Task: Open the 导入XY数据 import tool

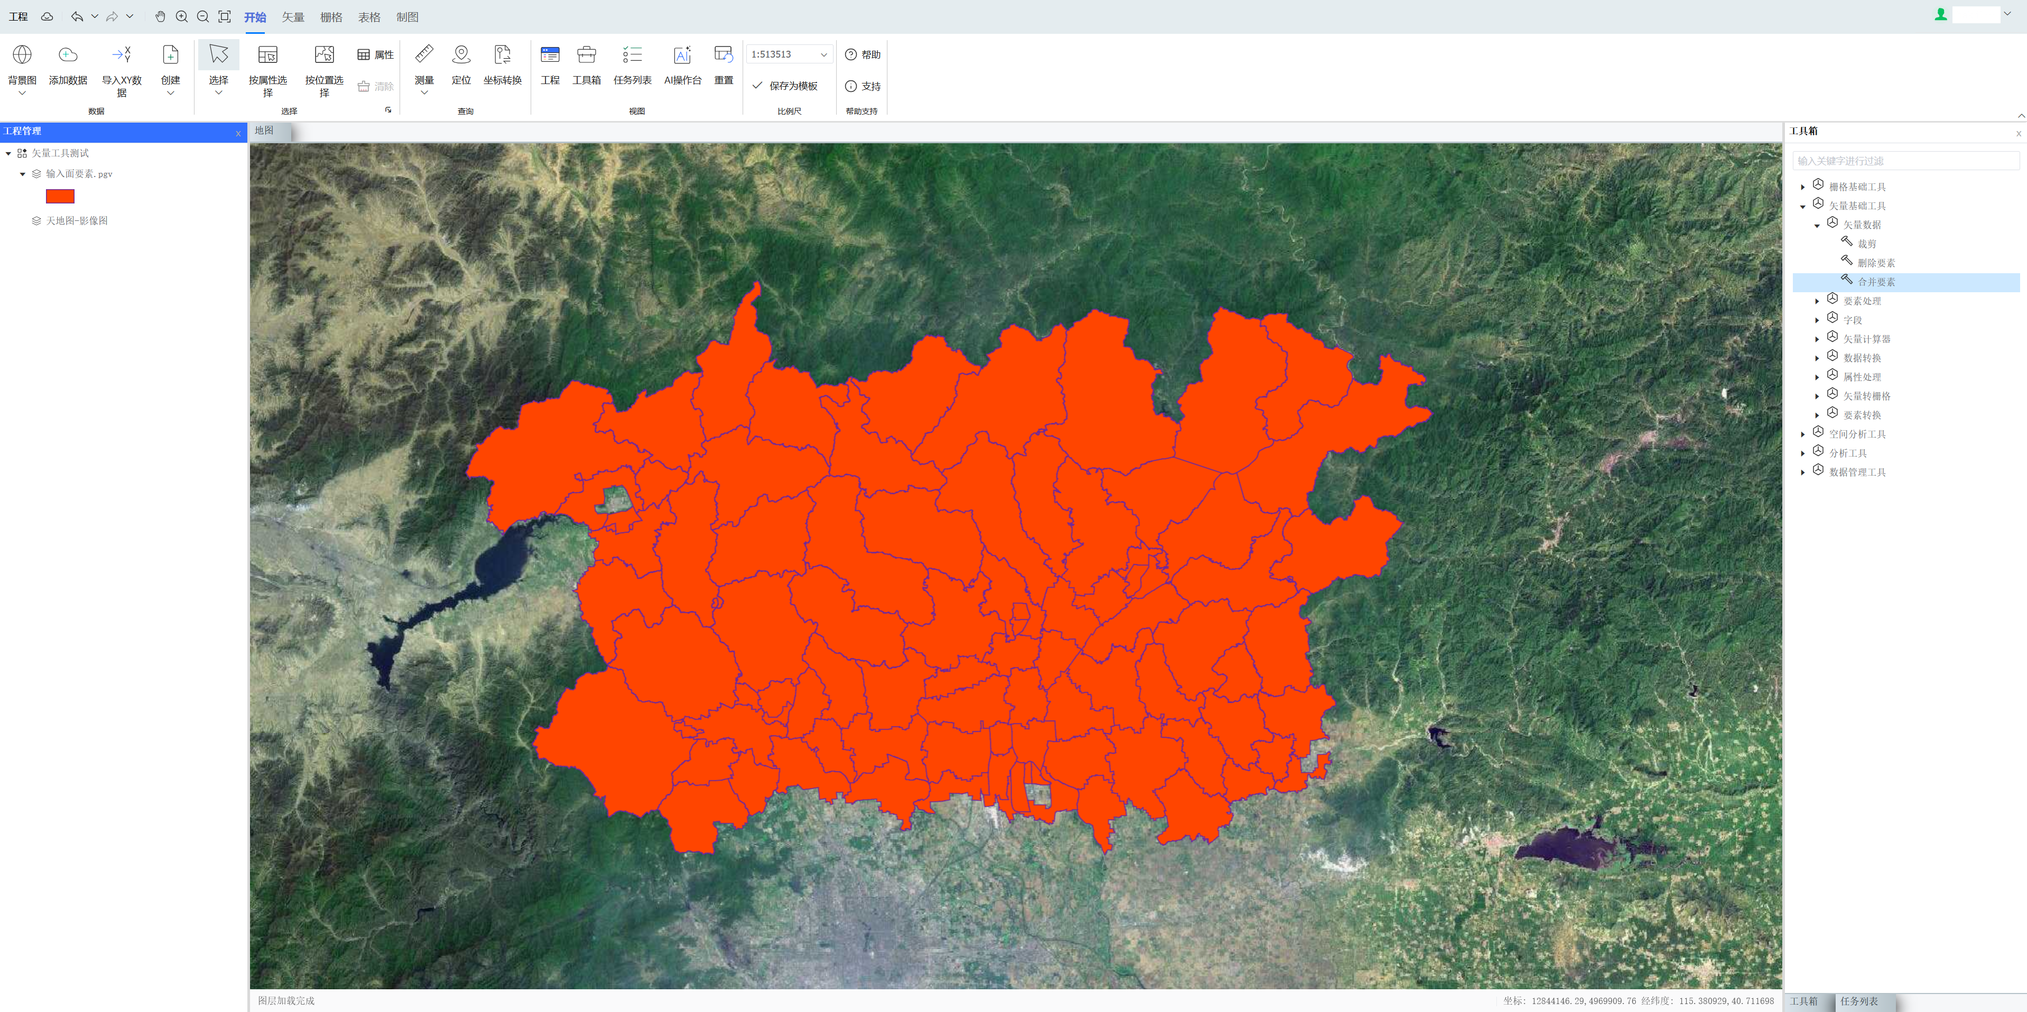Action: [121, 55]
